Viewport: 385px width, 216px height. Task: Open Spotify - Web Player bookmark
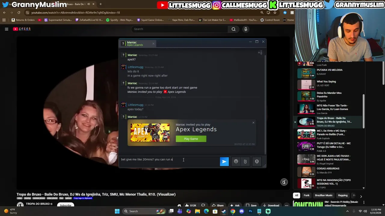[x=119, y=20]
